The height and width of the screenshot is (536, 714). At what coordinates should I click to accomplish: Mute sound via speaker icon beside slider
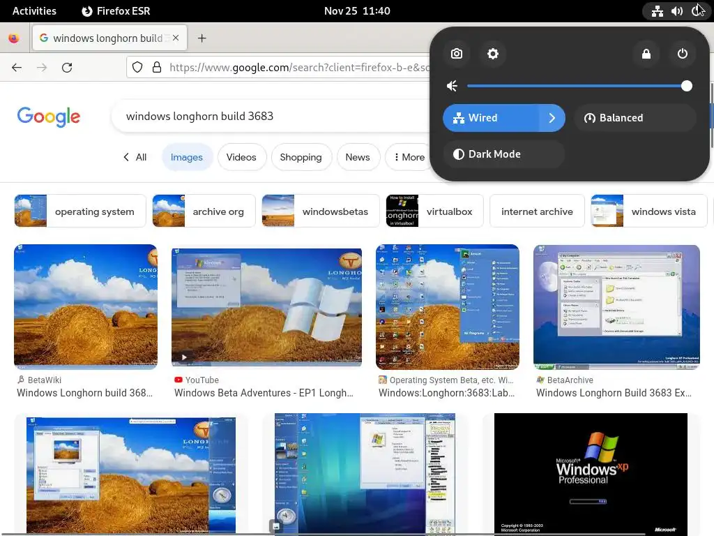coord(452,86)
